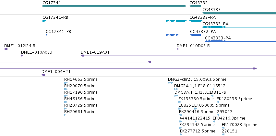Open the DMG3A.1_1.J15.C1 EST
The height and width of the screenshot is (136, 276).
pyautogui.click(x=176, y=96)
